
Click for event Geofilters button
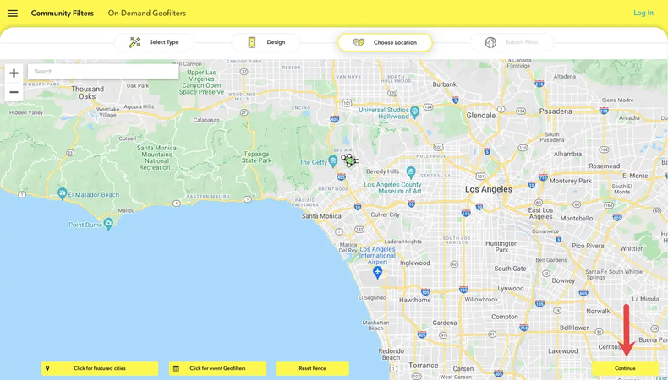tap(217, 368)
